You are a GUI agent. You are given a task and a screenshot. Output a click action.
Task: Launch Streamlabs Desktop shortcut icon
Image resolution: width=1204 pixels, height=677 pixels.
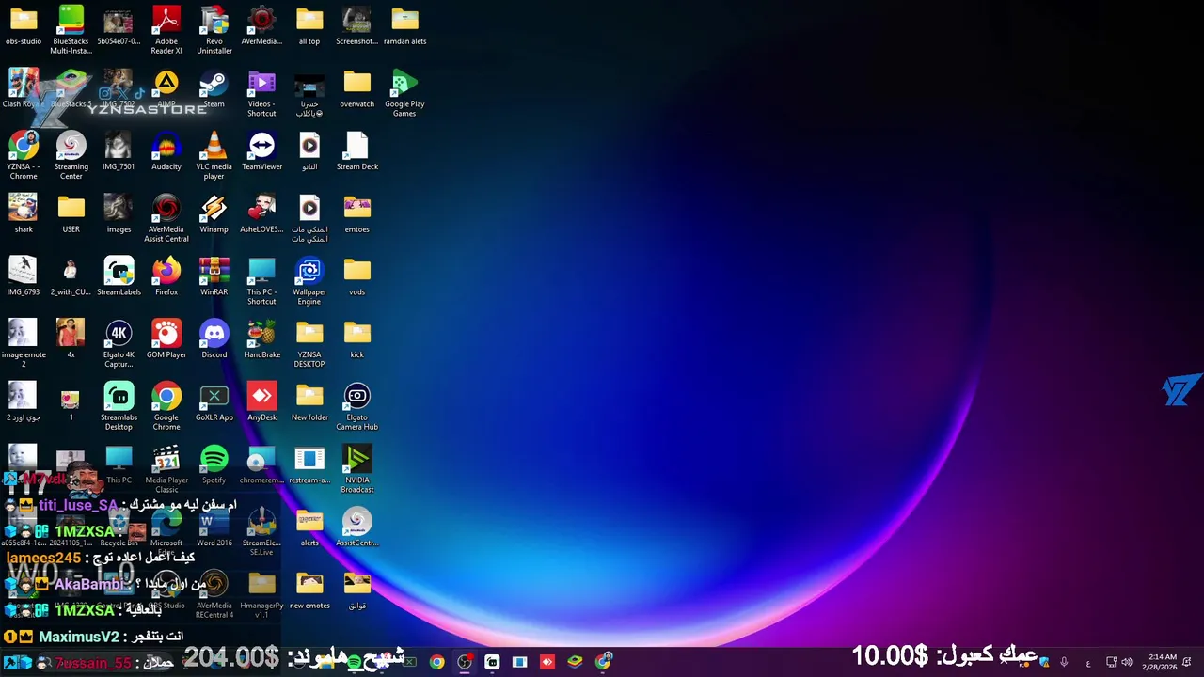(119, 406)
